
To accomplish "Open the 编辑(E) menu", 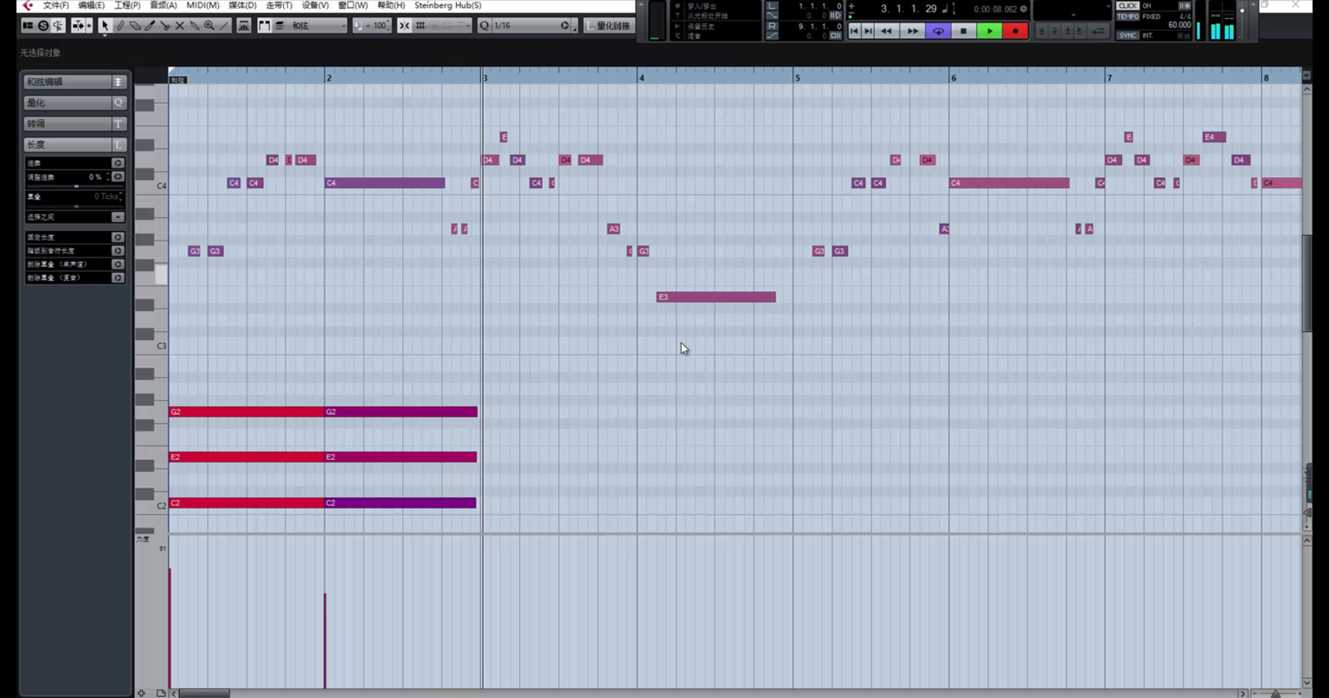I will click(x=91, y=6).
